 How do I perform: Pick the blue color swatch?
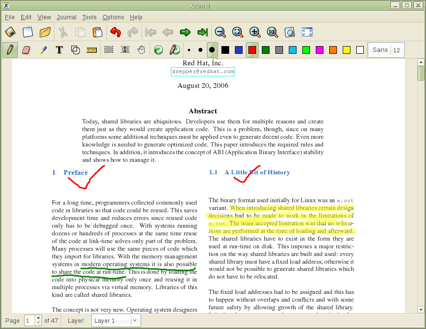(239, 50)
